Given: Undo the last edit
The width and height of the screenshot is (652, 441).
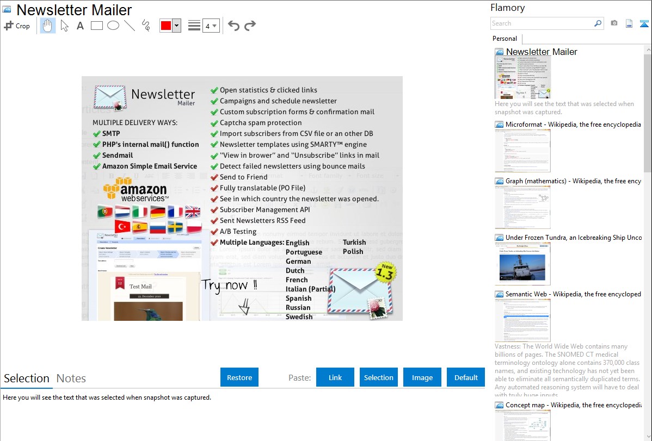Looking at the screenshot, I should pyautogui.click(x=233, y=26).
